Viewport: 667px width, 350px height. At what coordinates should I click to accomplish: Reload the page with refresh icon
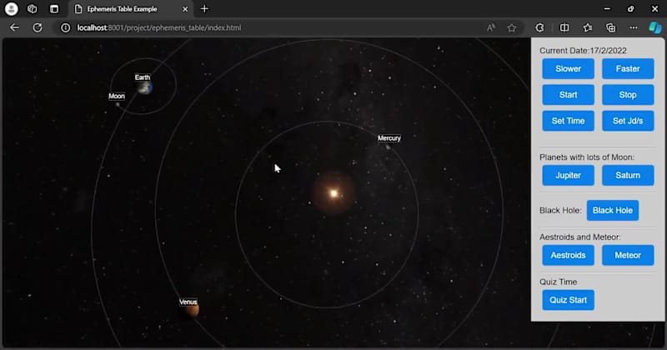tap(38, 27)
